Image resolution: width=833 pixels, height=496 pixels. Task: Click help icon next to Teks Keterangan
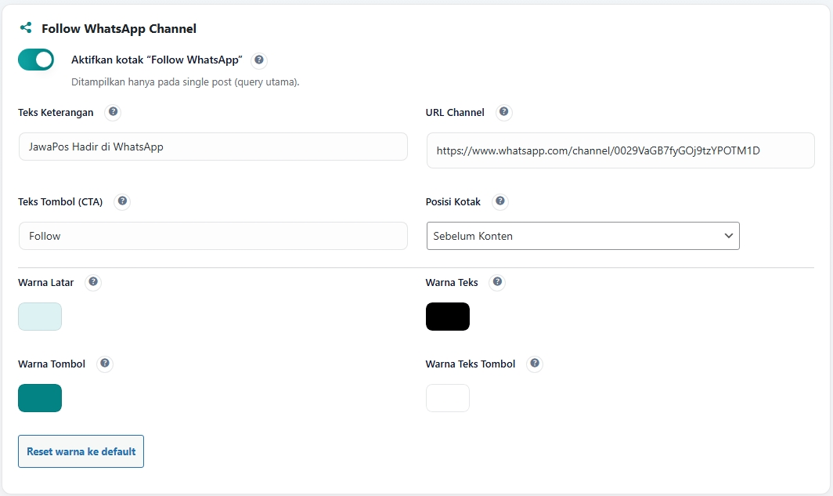114,113
